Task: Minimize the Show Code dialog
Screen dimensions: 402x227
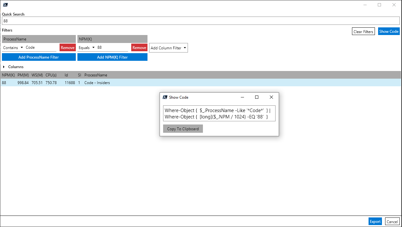Action: click(242, 97)
